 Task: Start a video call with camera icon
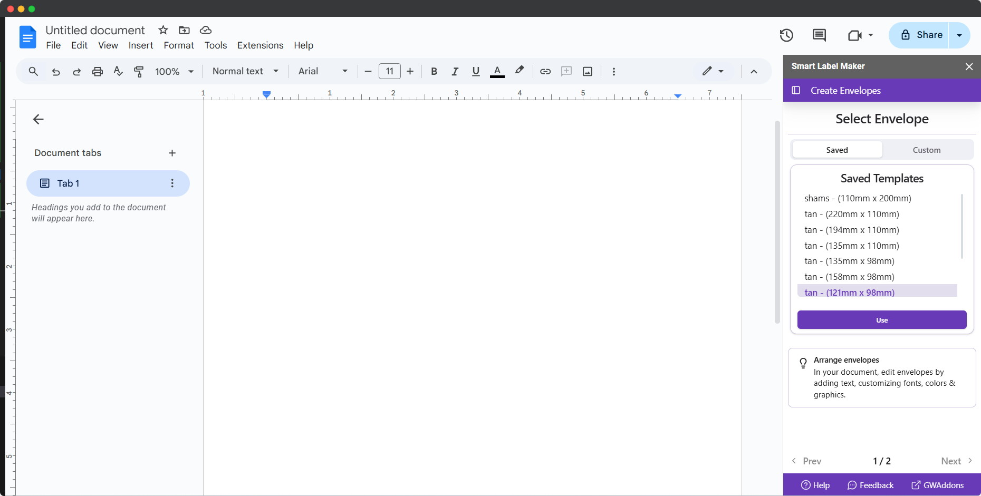coord(855,35)
